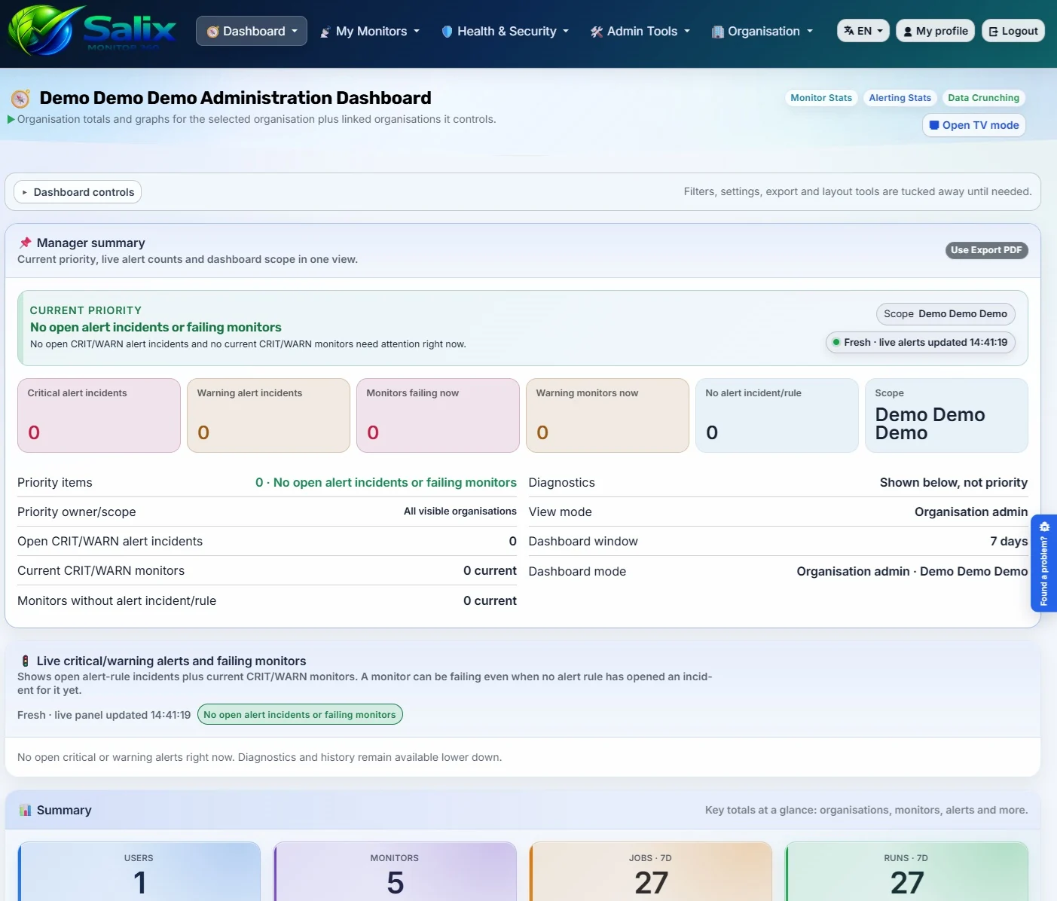Screen dimensions: 1057x901
Task: Go to My profile
Action: [x=935, y=31]
